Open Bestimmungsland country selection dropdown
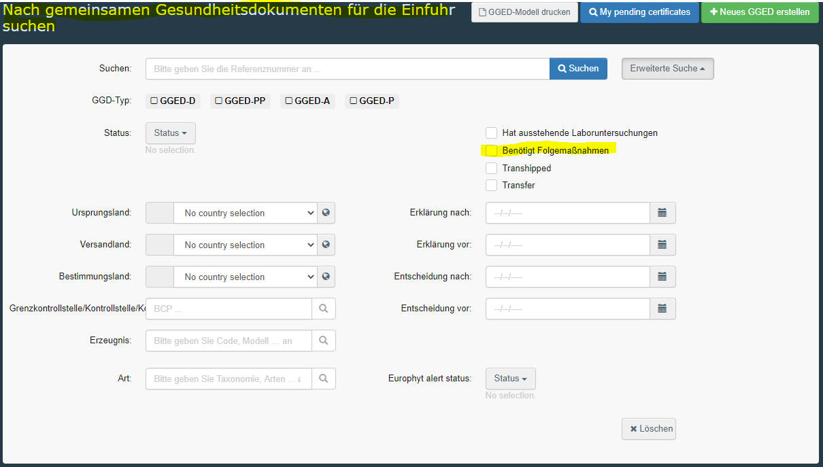Viewport: 823px width, 467px height. (x=246, y=277)
